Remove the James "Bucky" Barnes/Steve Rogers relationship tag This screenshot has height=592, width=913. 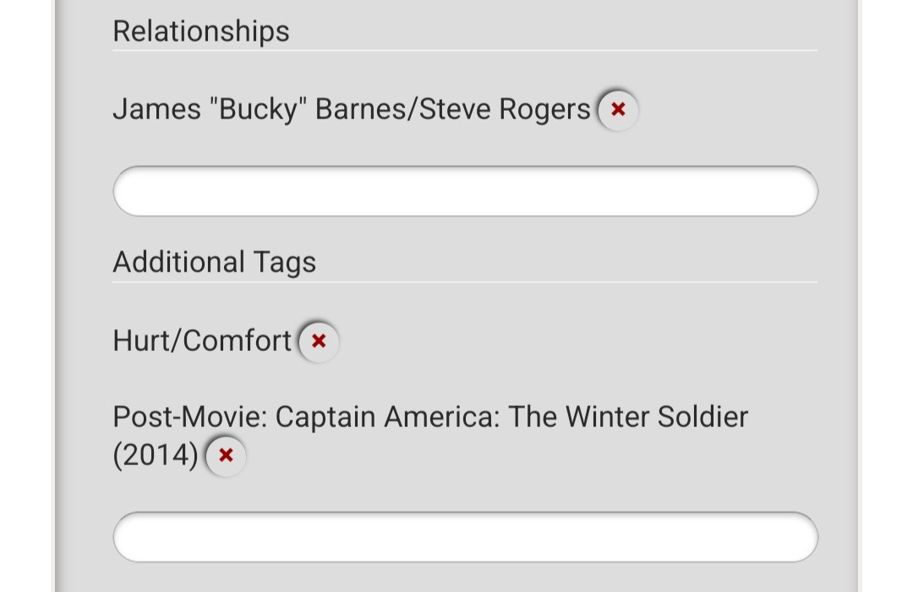tap(618, 110)
